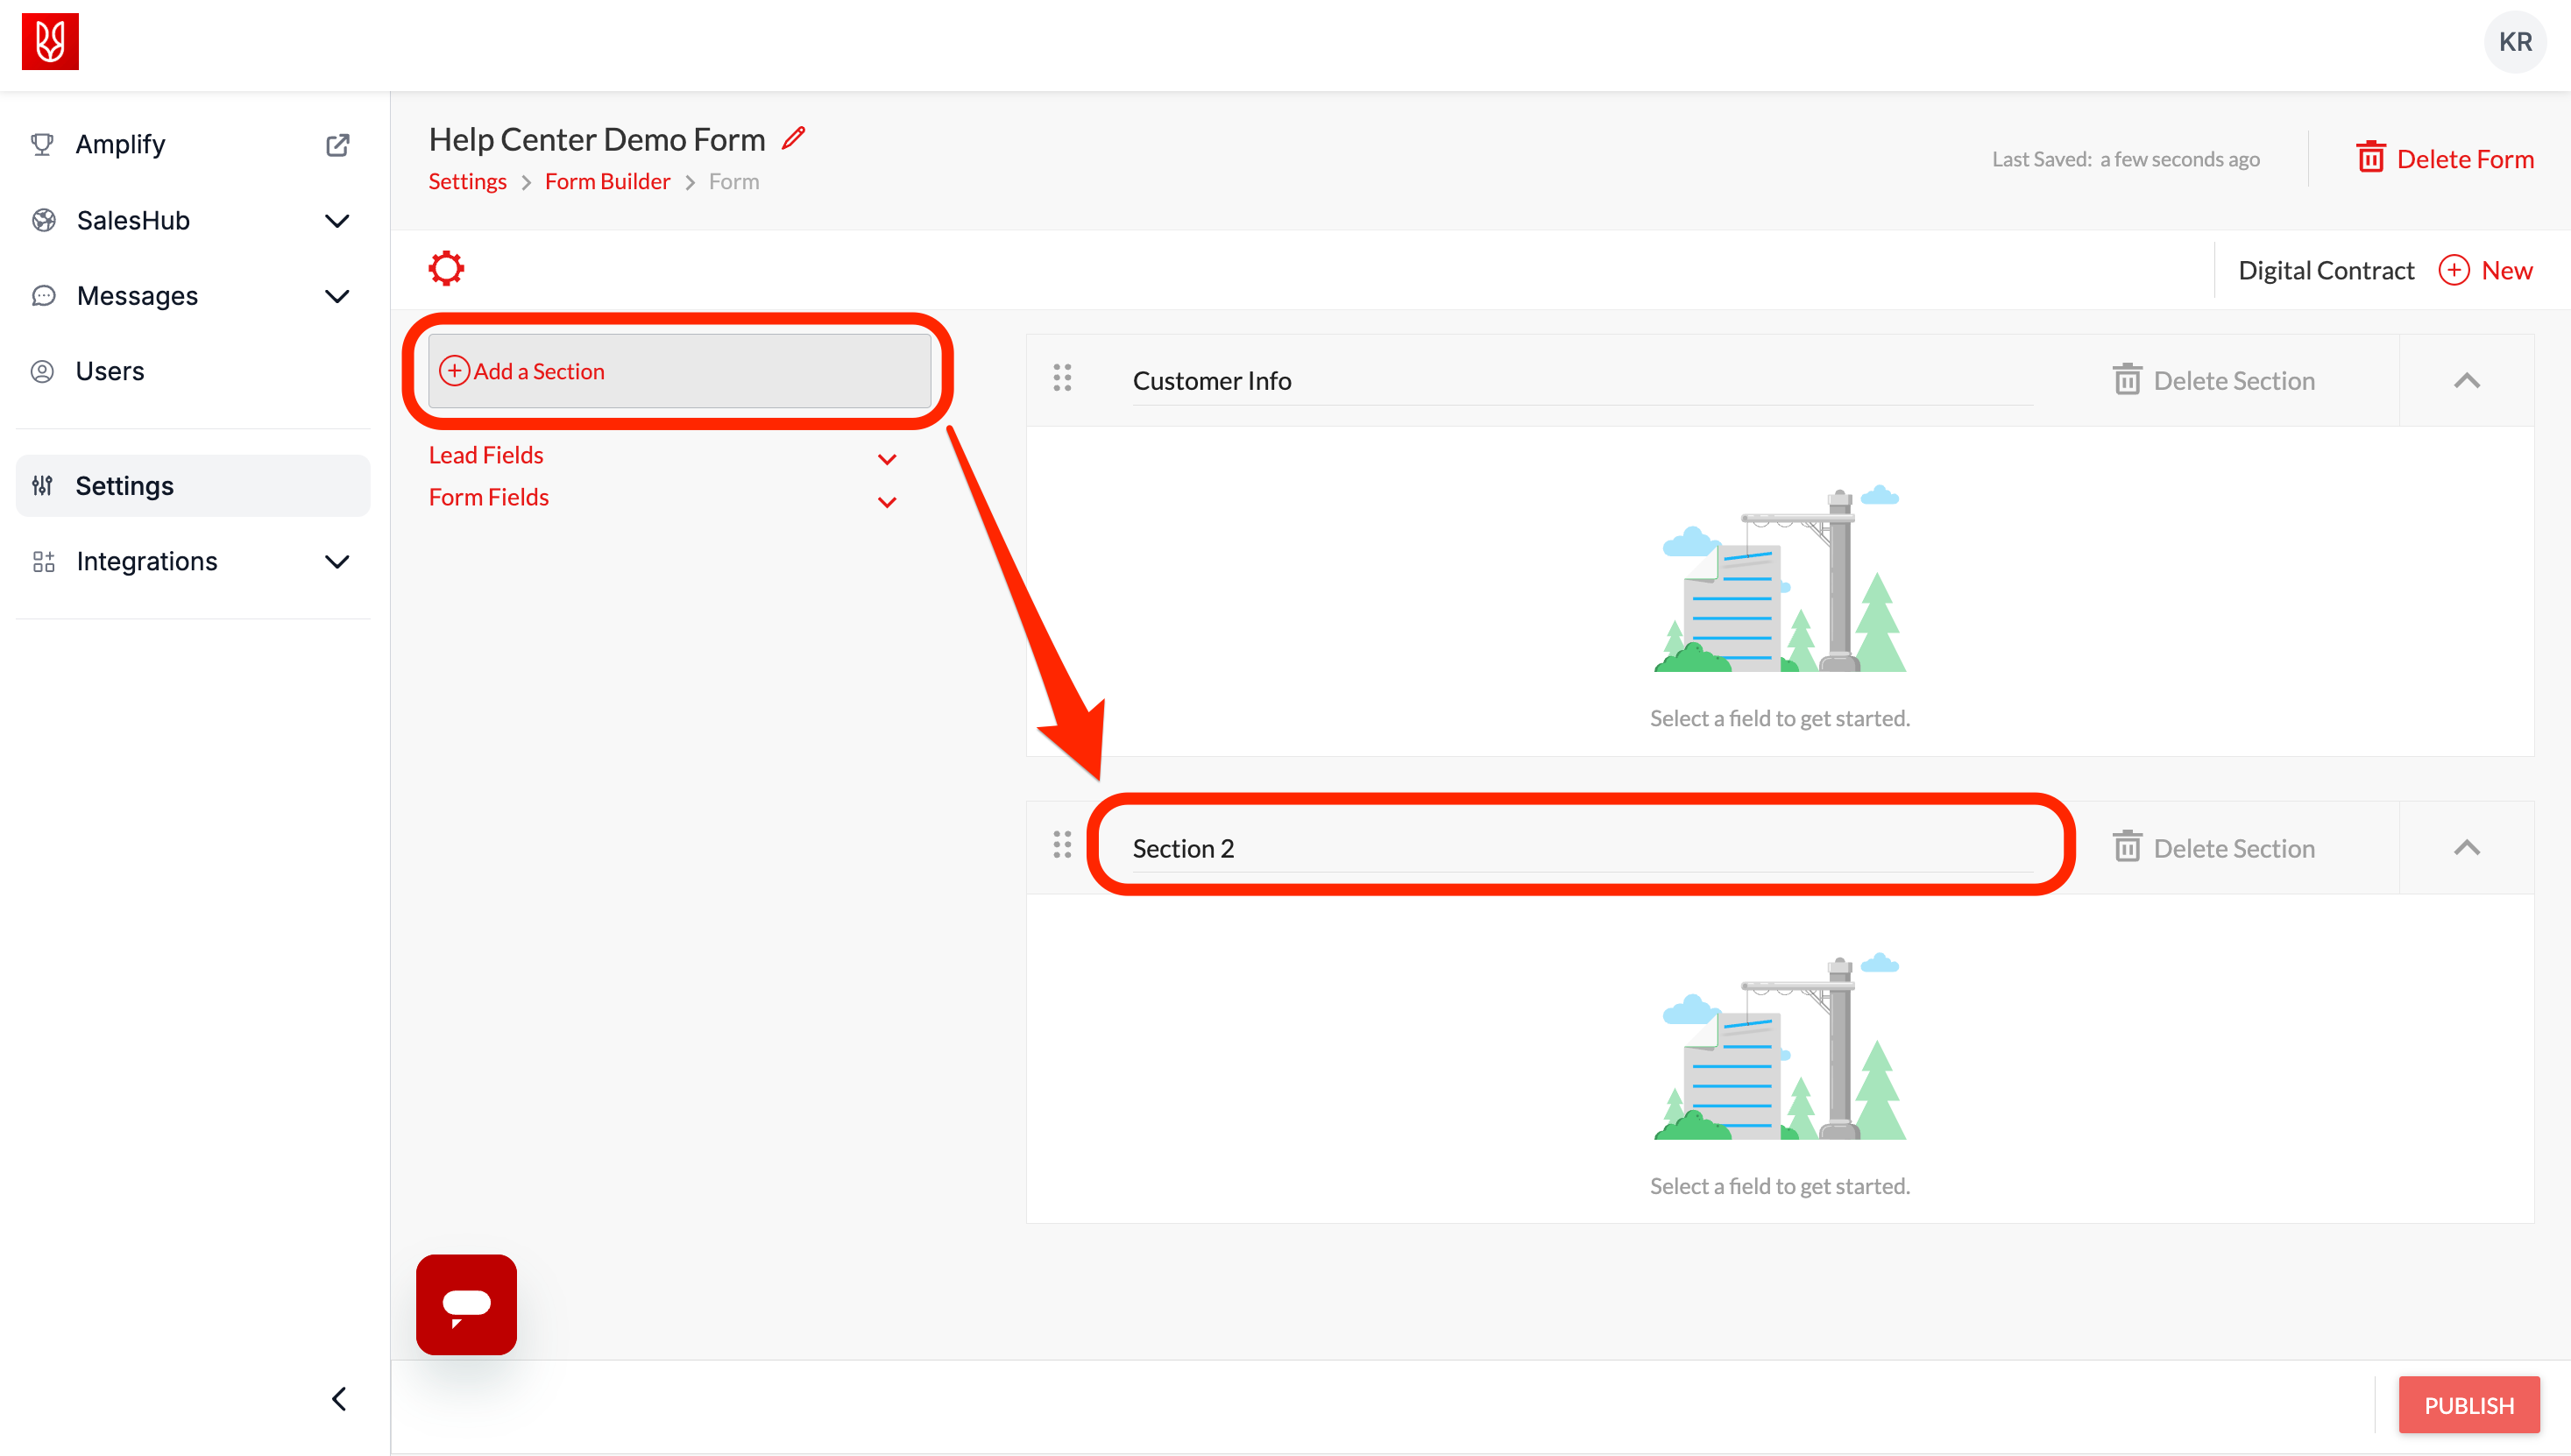2571x1456 pixels.
Task: Click the Section 2 drag handle
Action: pos(1062,845)
